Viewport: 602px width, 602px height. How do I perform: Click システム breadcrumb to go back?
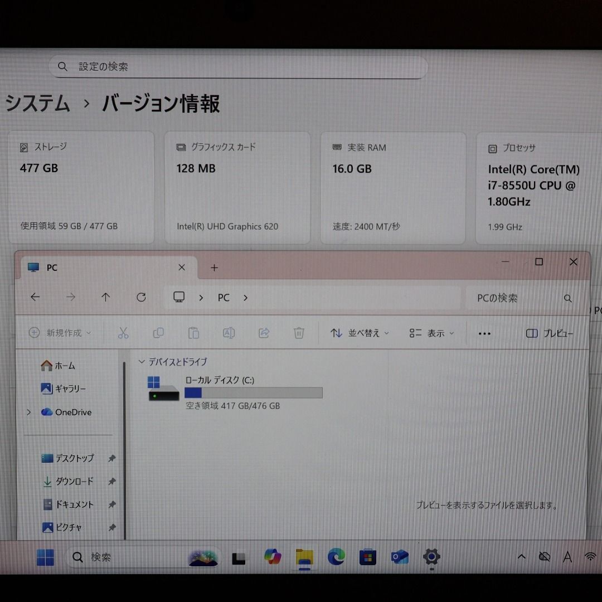[x=37, y=104]
